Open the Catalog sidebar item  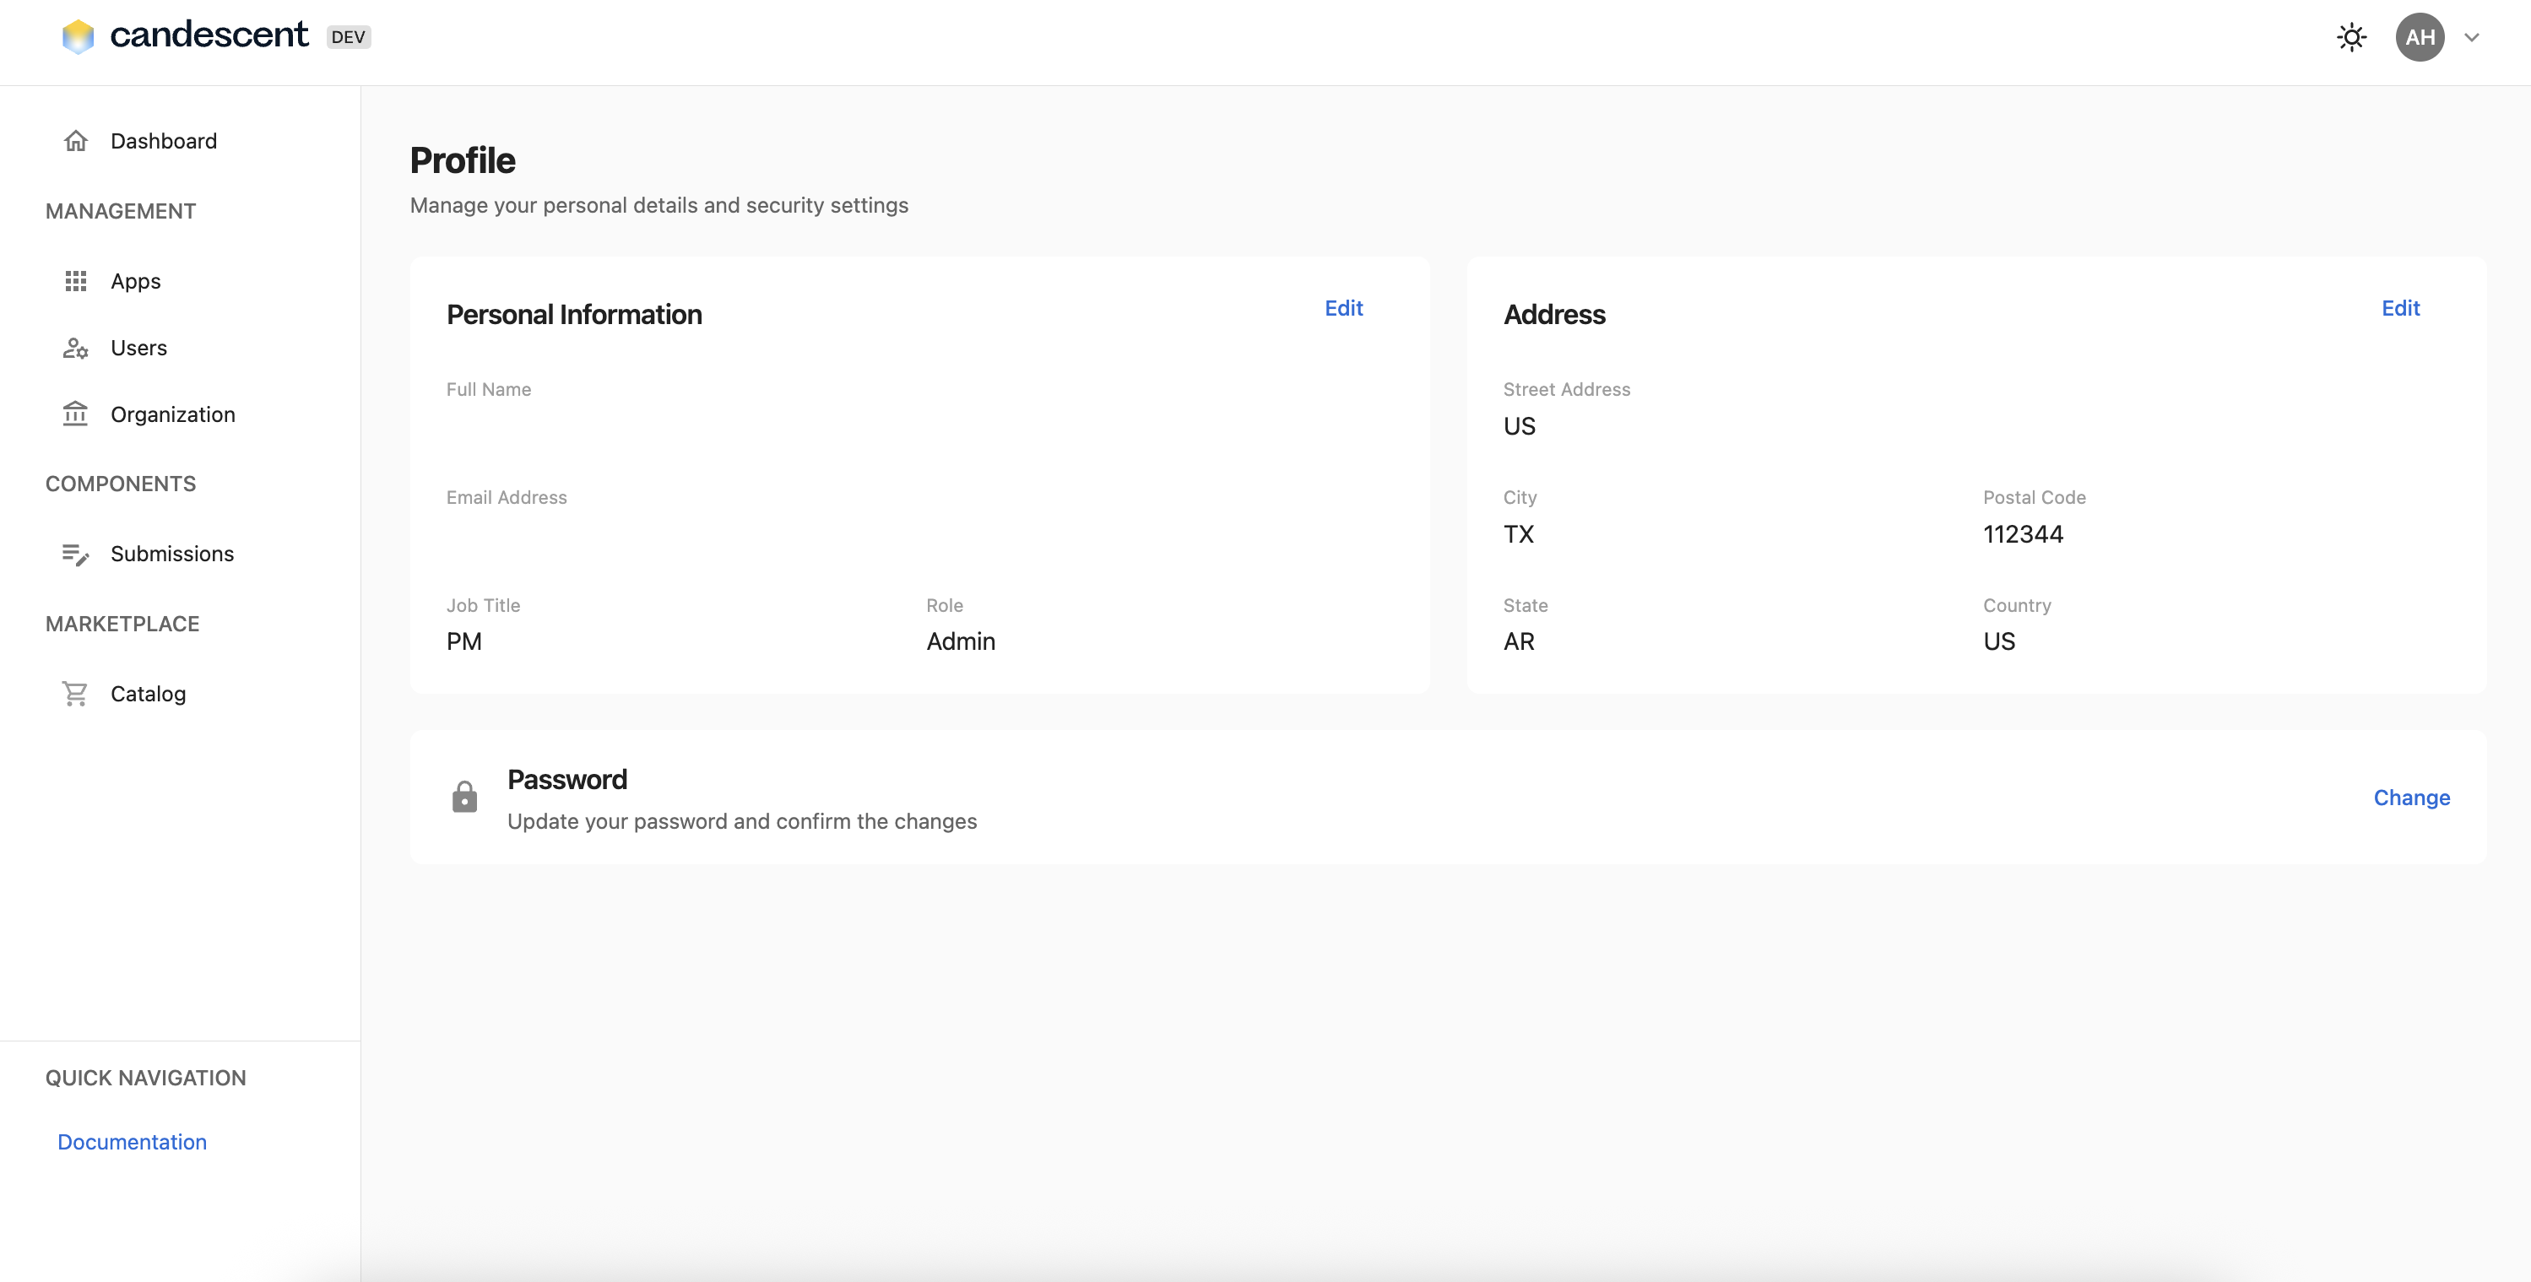[149, 694]
